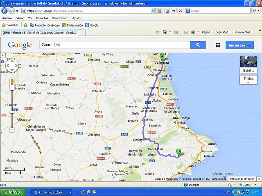The image size is (262, 196).
Task: Open the Ayuda menu
Action: pos(77,18)
